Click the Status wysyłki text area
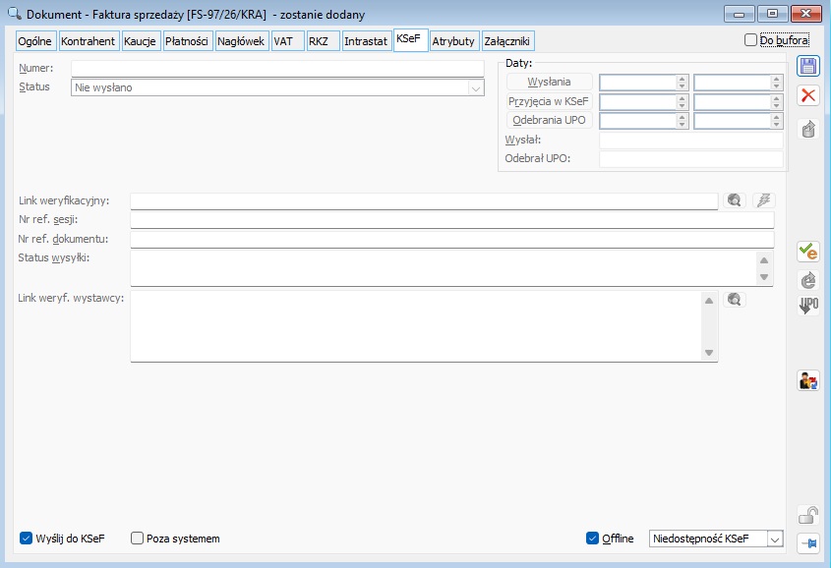This screenshot has width=831, height=568. tap(445, 268)
